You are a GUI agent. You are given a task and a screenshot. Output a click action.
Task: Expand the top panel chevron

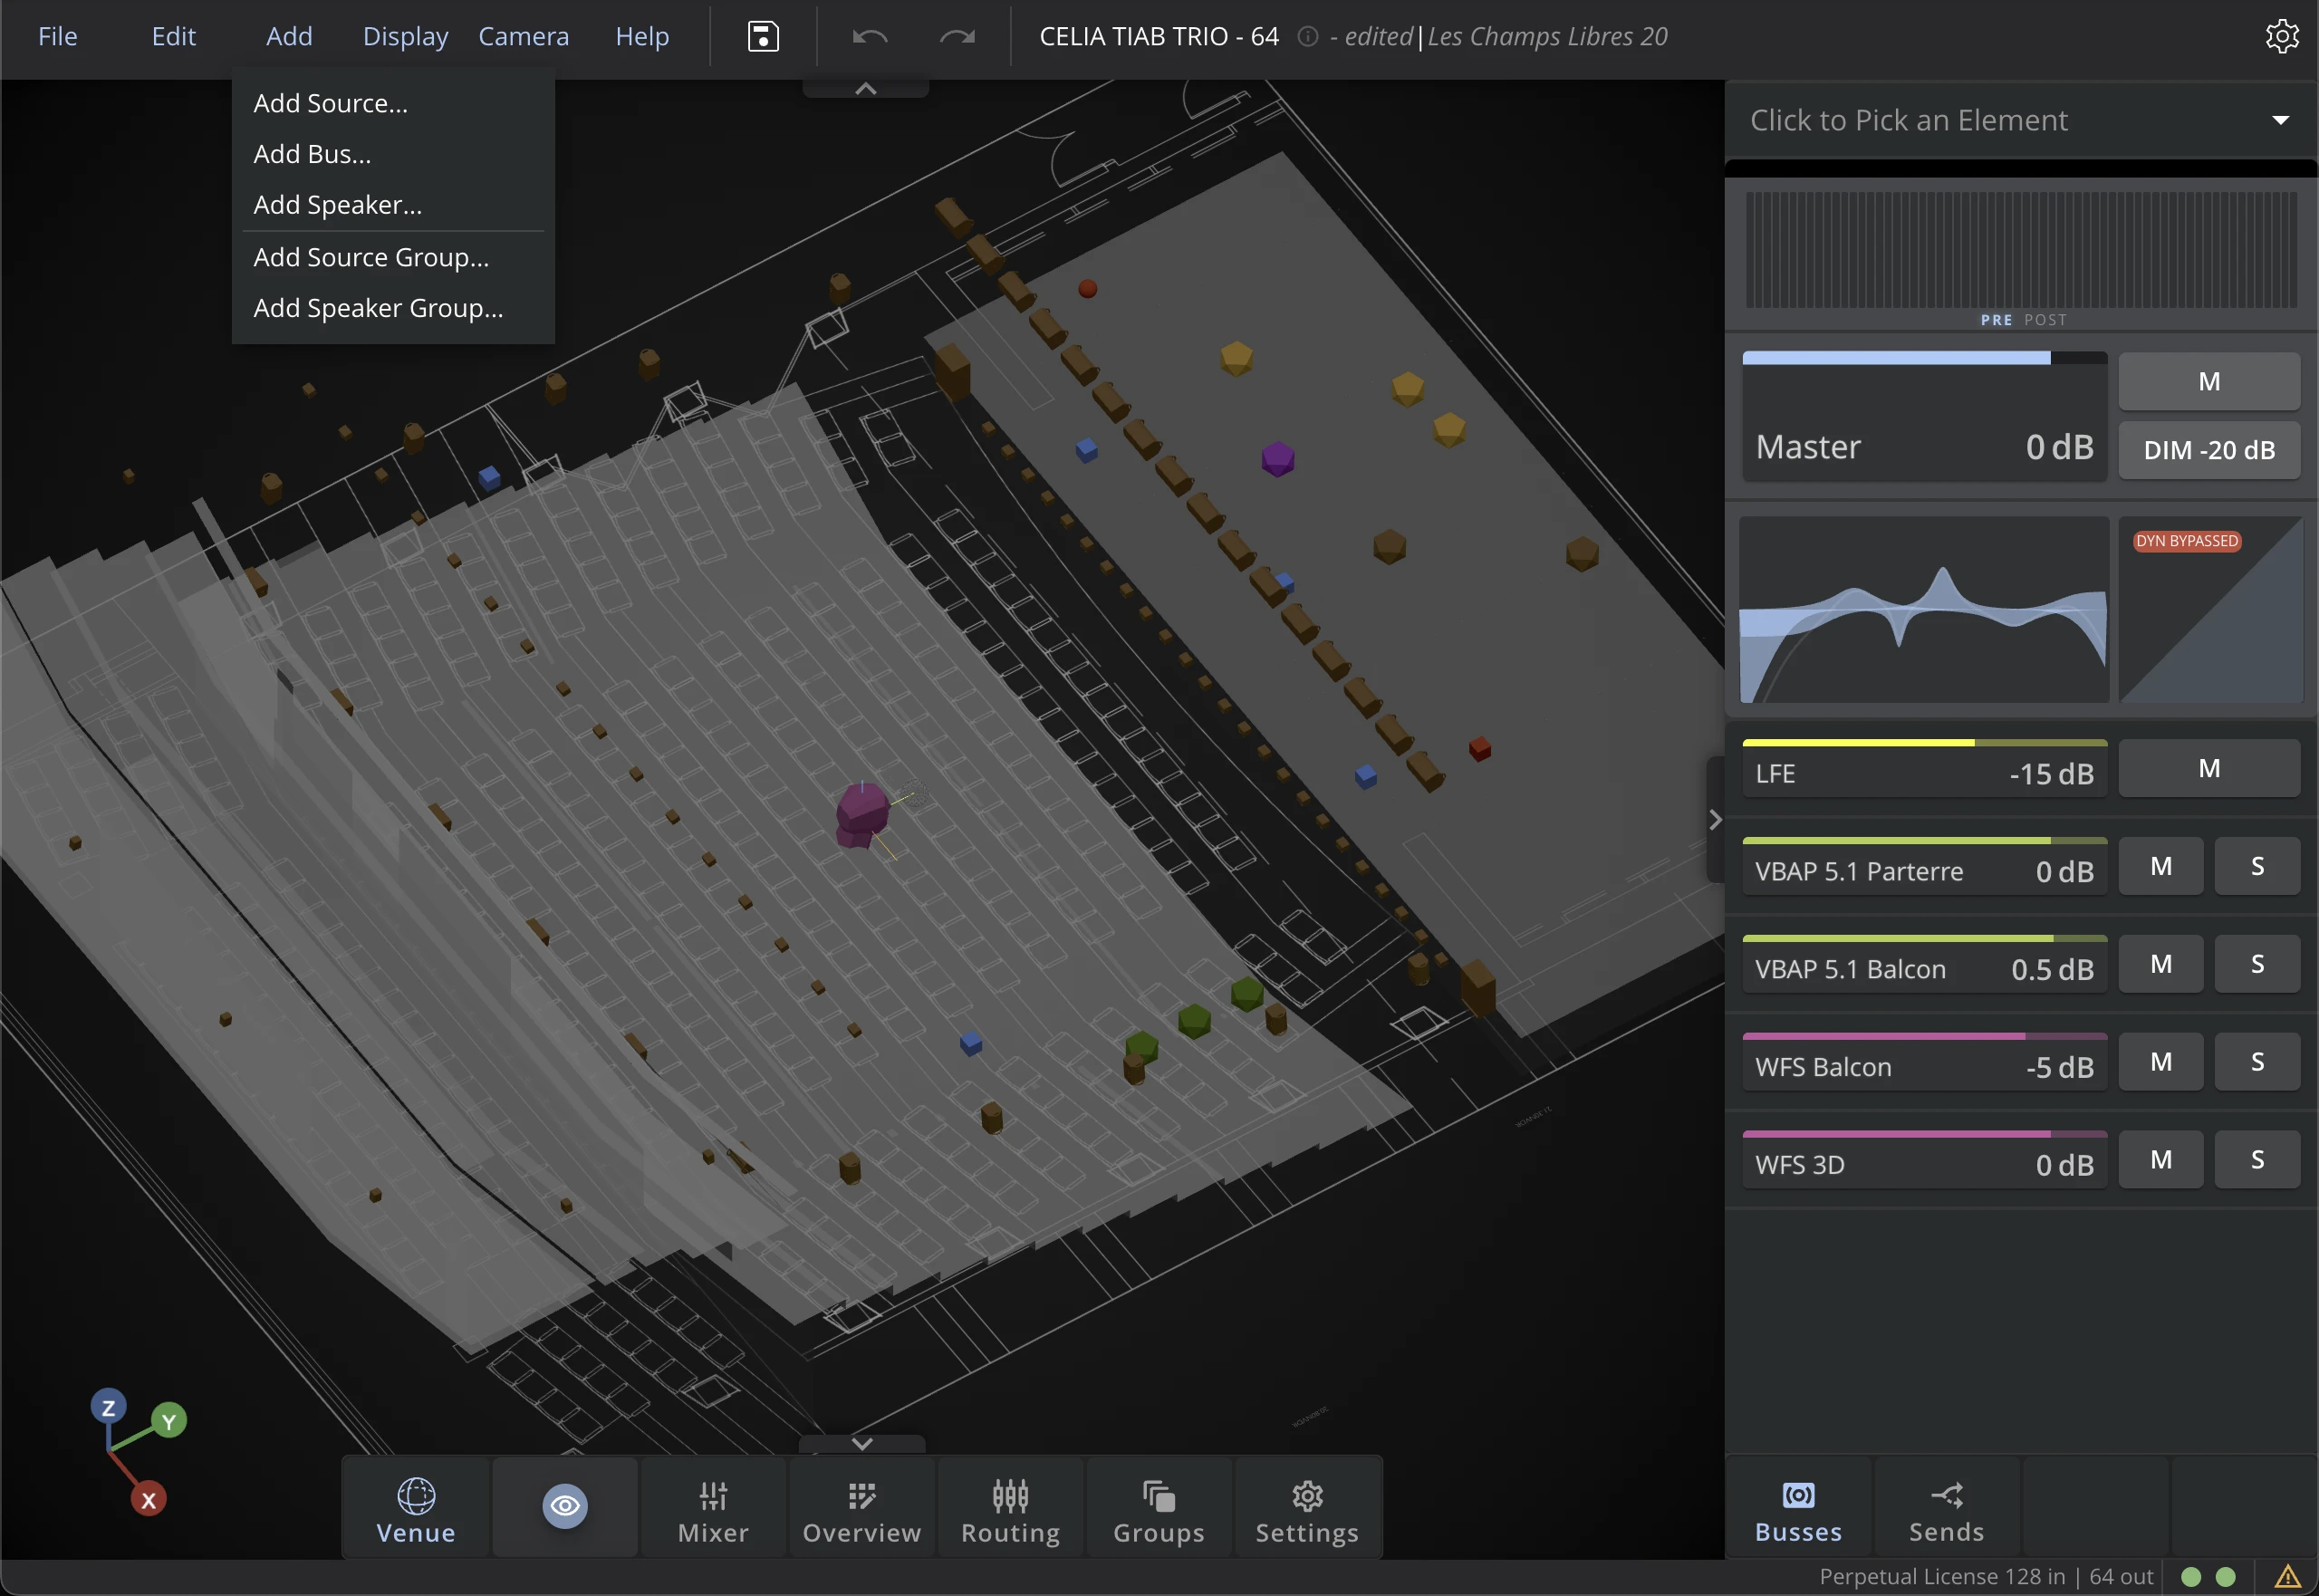[866, 89]
